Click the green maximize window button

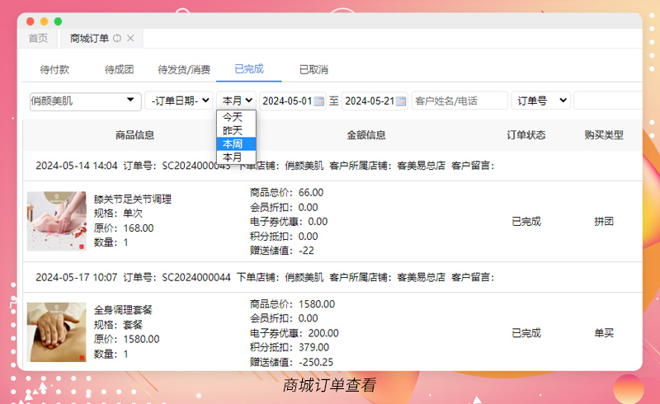[58, 21]
